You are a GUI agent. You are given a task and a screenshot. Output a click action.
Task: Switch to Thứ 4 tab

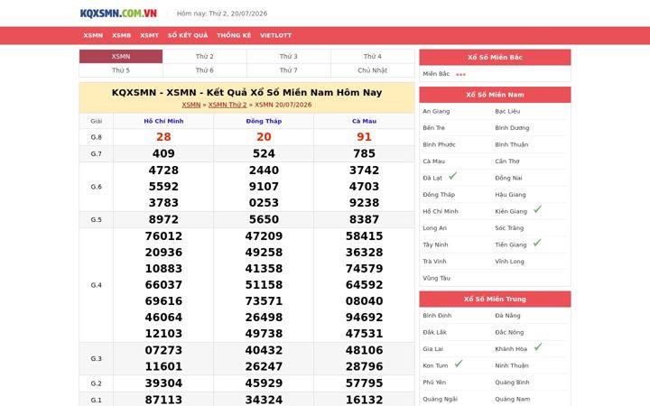click(372, 56)
